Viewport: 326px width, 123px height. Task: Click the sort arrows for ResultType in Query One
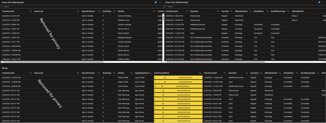114,11
